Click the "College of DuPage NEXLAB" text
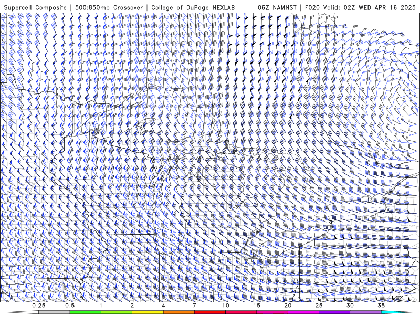 pos(193,8)
